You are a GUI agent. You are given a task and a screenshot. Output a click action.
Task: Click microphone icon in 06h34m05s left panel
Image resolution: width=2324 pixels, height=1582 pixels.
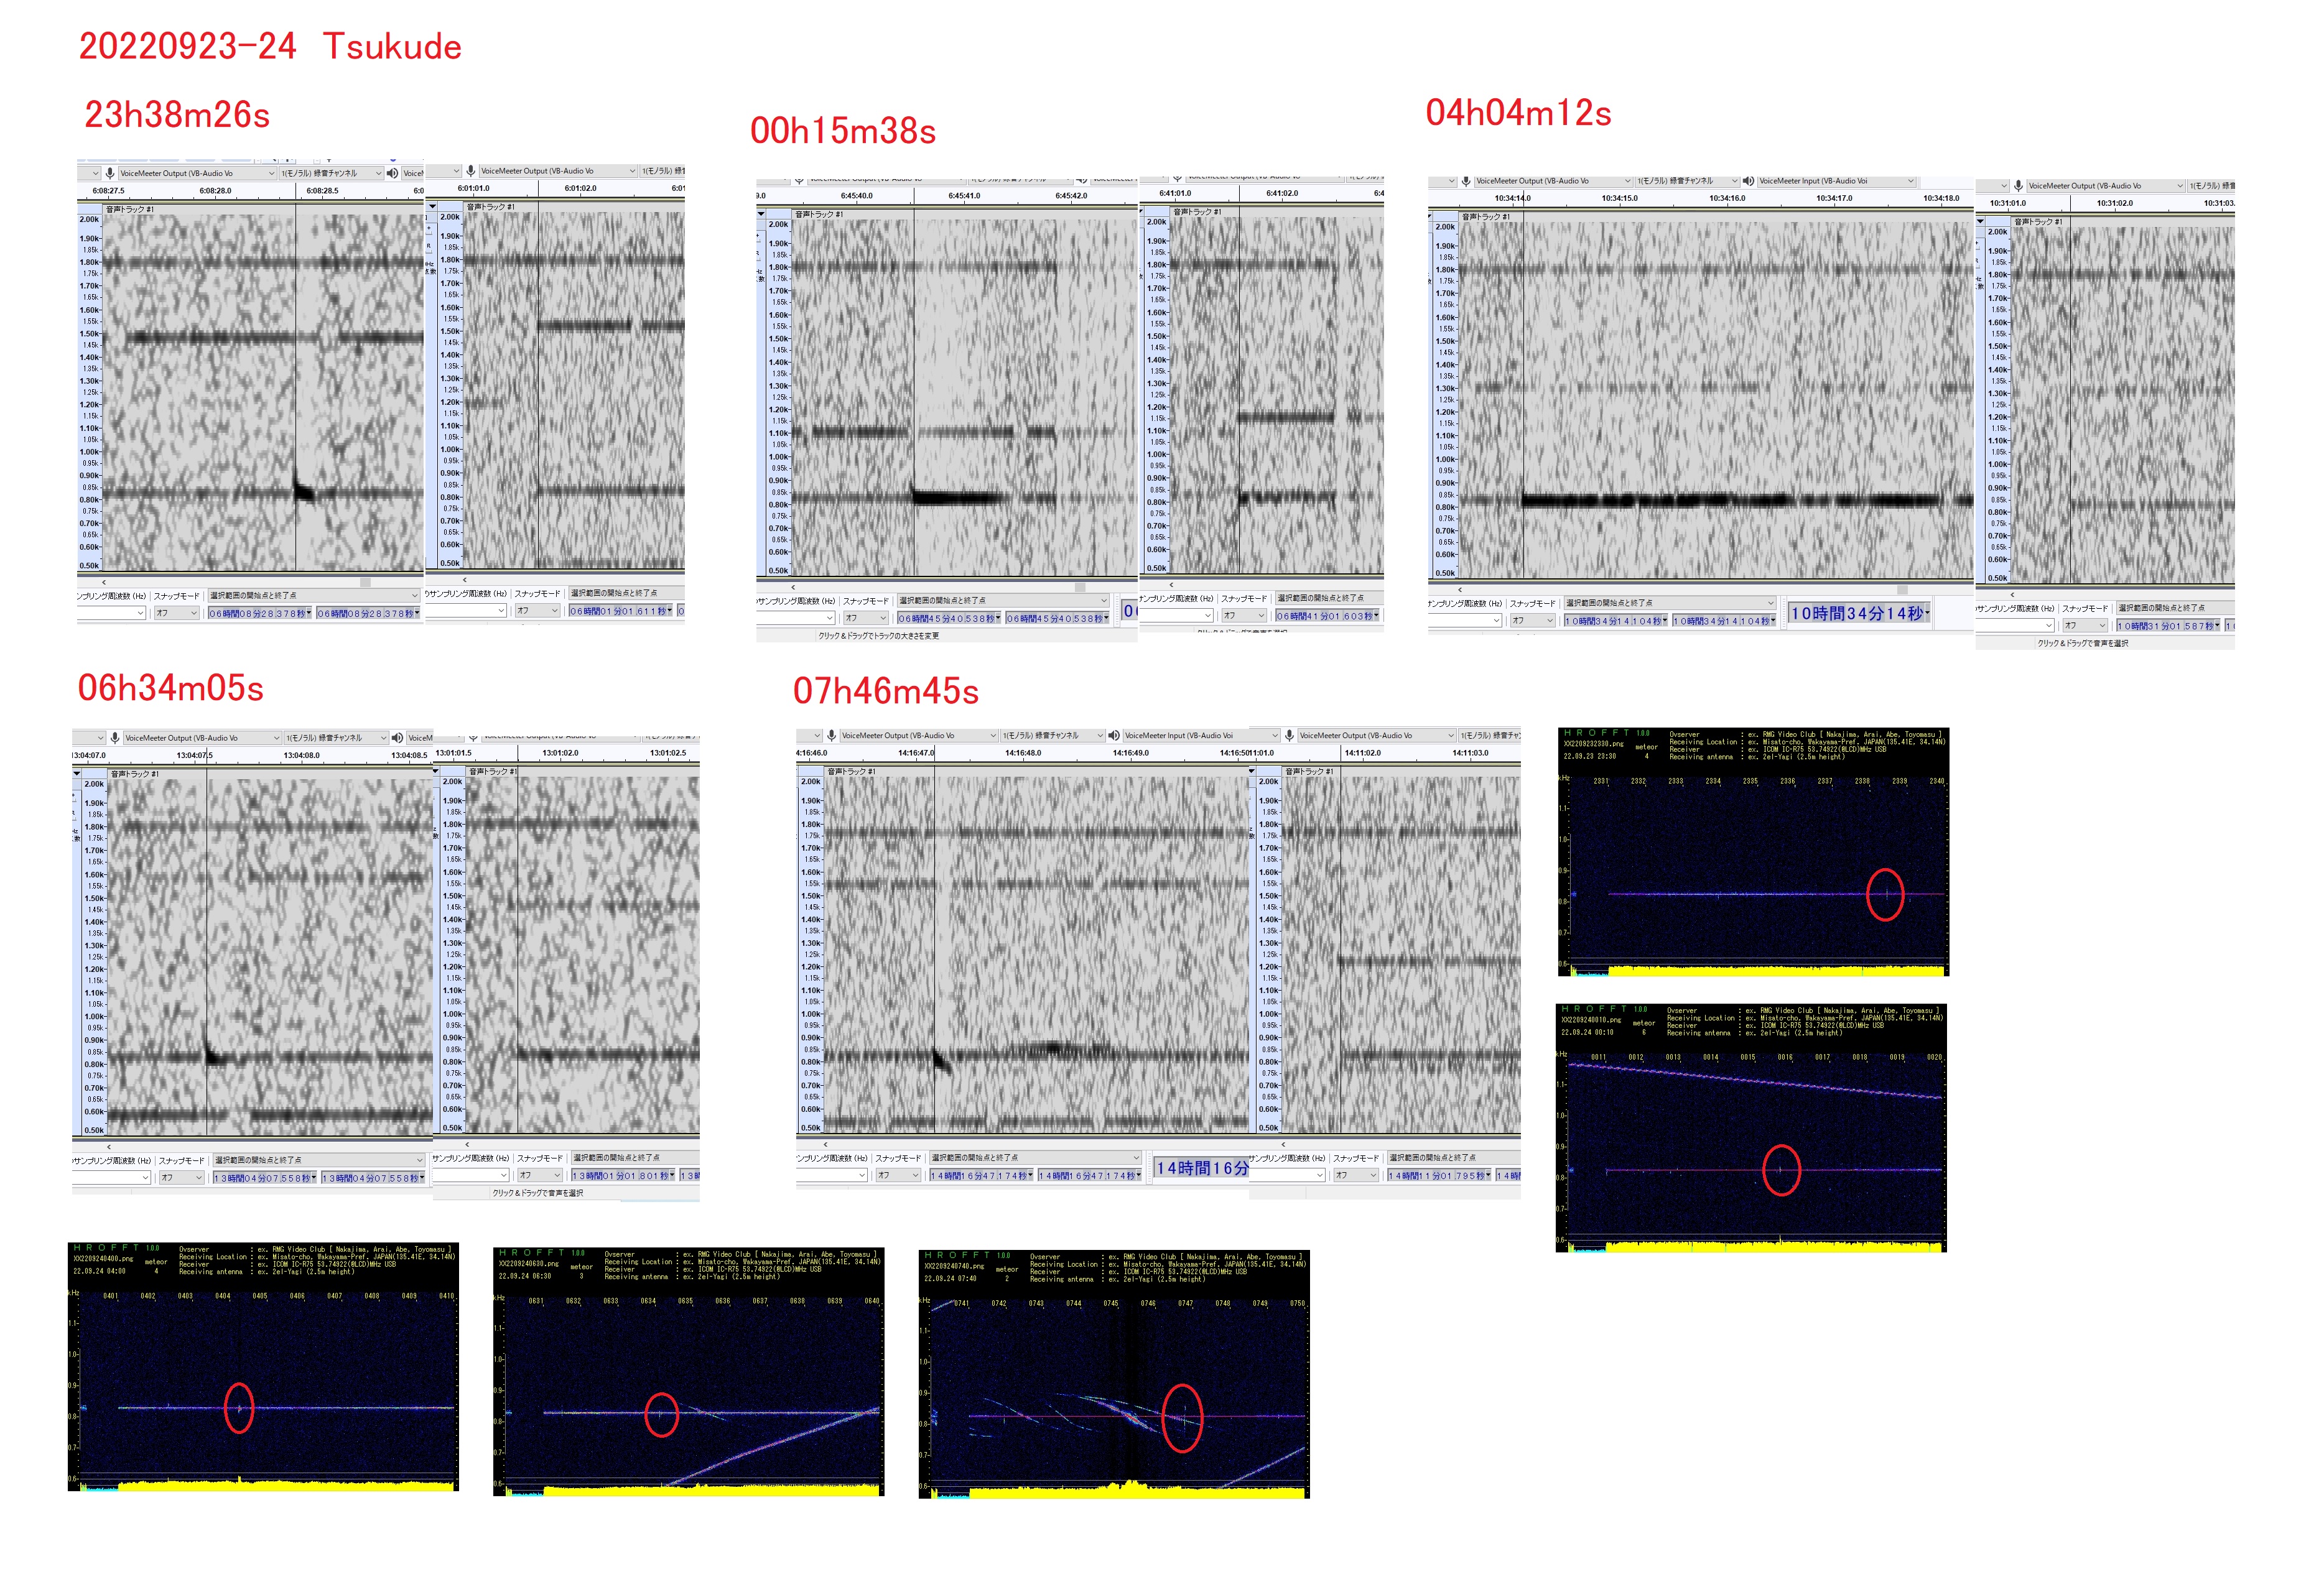[115, 738]
